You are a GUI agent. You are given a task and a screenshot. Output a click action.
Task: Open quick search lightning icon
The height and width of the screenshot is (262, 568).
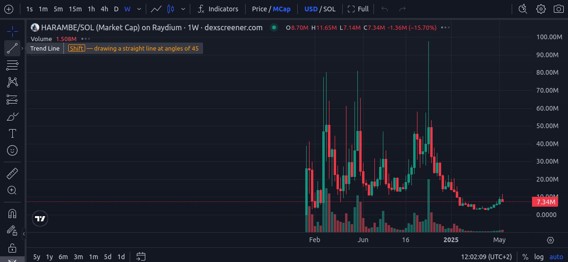point(523,9)
